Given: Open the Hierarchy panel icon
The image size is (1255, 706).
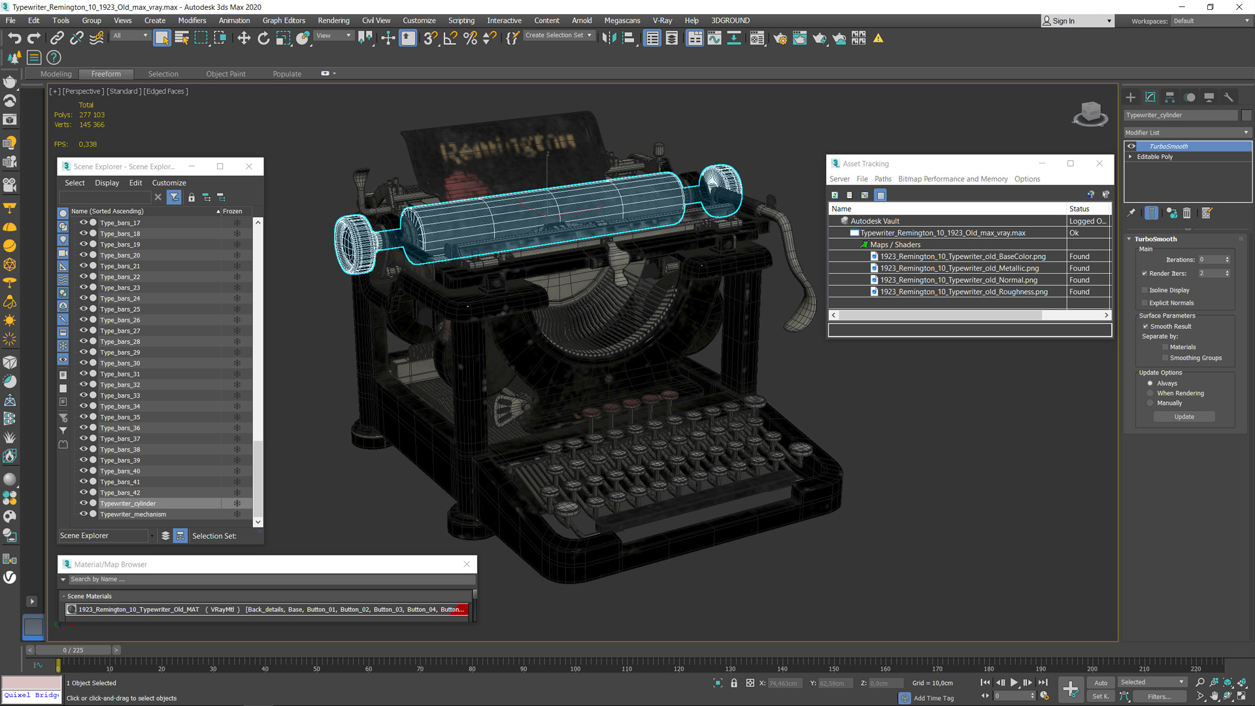Looking at the screenshot, I should coord(1170,97).
